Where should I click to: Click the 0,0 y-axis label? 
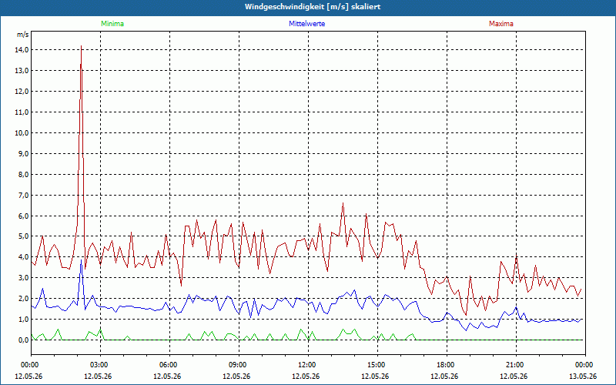tap(24, 340)
